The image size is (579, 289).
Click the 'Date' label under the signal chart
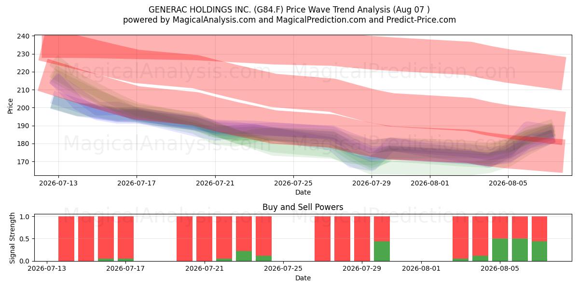click(x=303, y=278)
